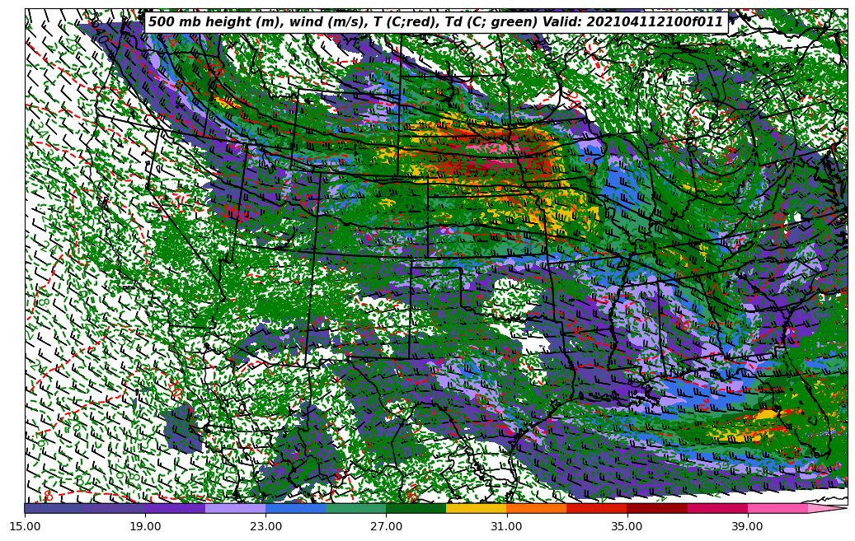
Task: Click the 35.00 colorbar tick label
Action: (627, 526)
